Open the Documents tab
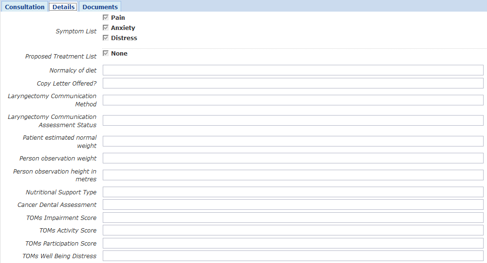The image size is (487, 263). 100,7
